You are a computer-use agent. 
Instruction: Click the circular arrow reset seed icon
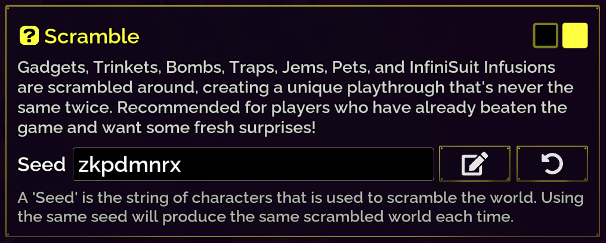click(x=552, y=164)
